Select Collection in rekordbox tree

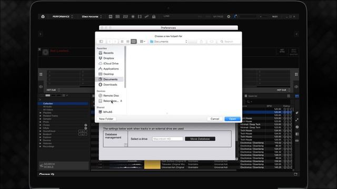63,103
